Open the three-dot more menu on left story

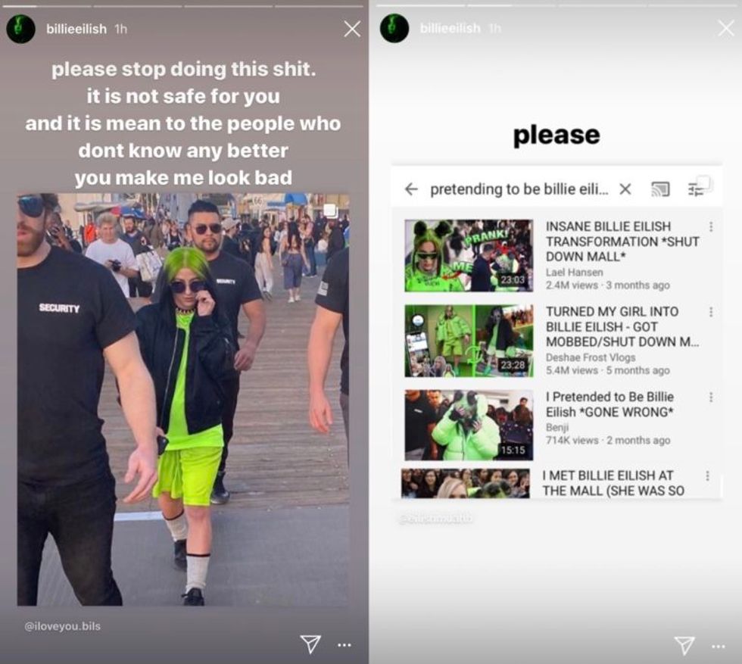[x=344, y=645]
